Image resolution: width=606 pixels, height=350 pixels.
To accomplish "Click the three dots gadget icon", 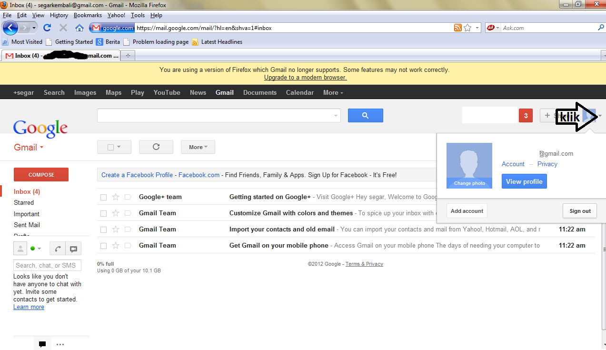I will point(60,344).
